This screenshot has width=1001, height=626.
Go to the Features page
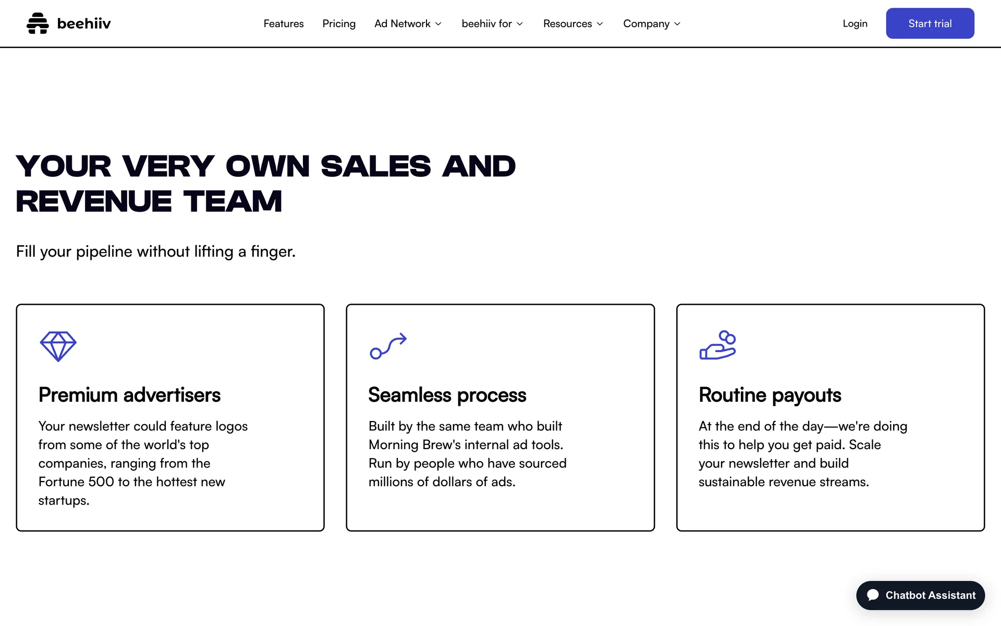(x=283, y=23)
